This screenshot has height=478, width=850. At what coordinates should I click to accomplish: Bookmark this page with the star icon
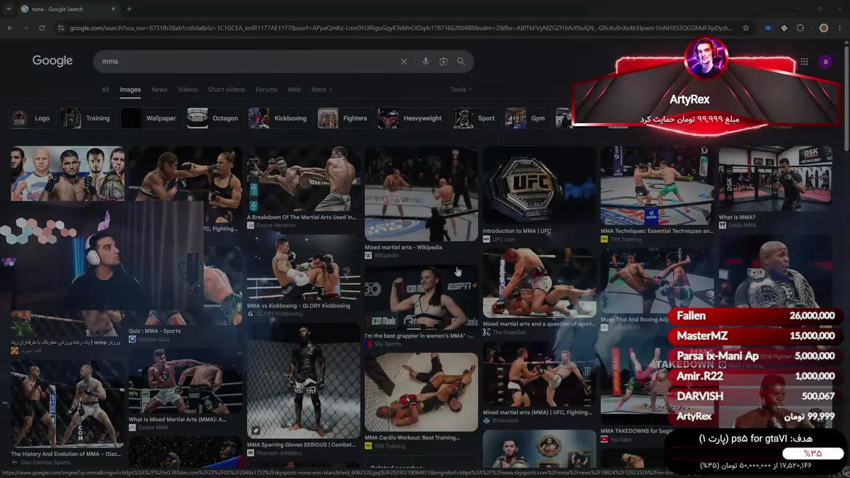[x=746, y=28]
